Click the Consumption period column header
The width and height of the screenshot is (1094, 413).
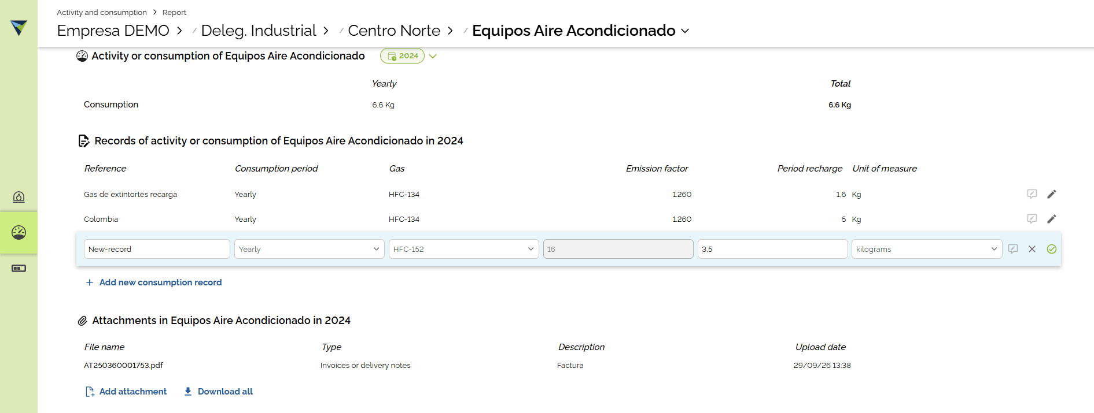point(276,169)
